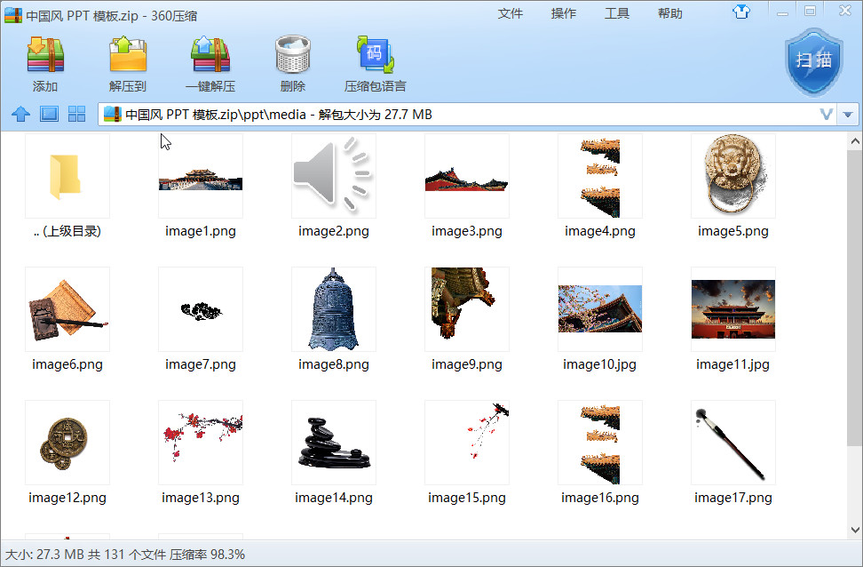Select image4.png eaves thumbnail
The width and height of the screenshot is (863, 567).
[600, 176]
